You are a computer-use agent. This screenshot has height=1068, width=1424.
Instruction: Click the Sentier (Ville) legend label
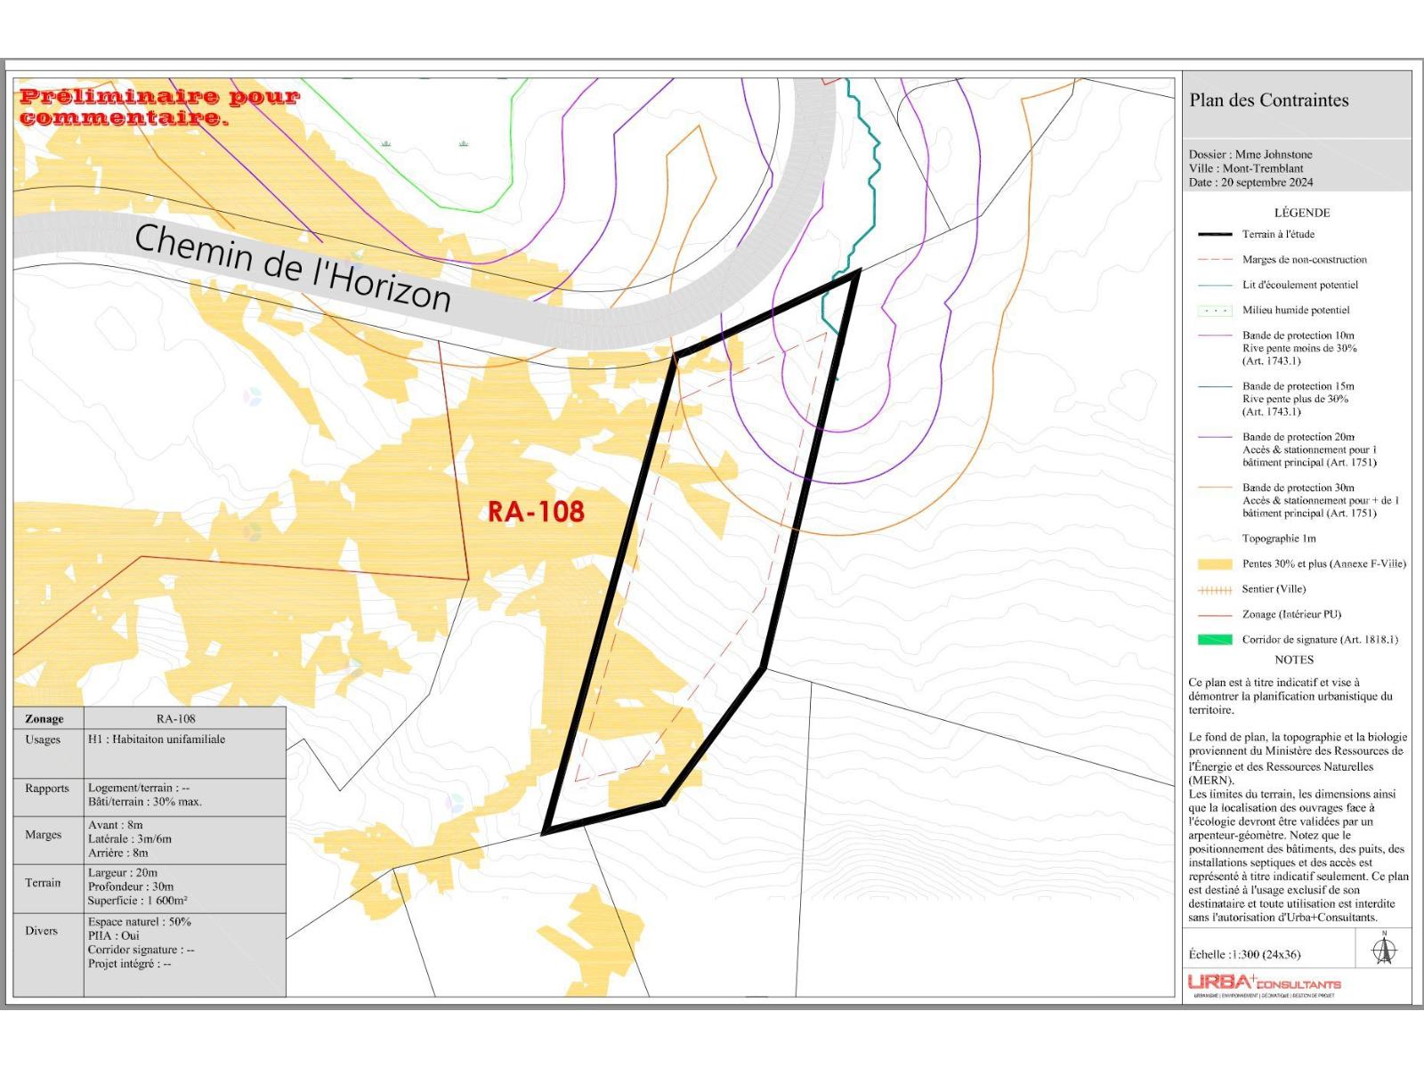(1274, 589)
